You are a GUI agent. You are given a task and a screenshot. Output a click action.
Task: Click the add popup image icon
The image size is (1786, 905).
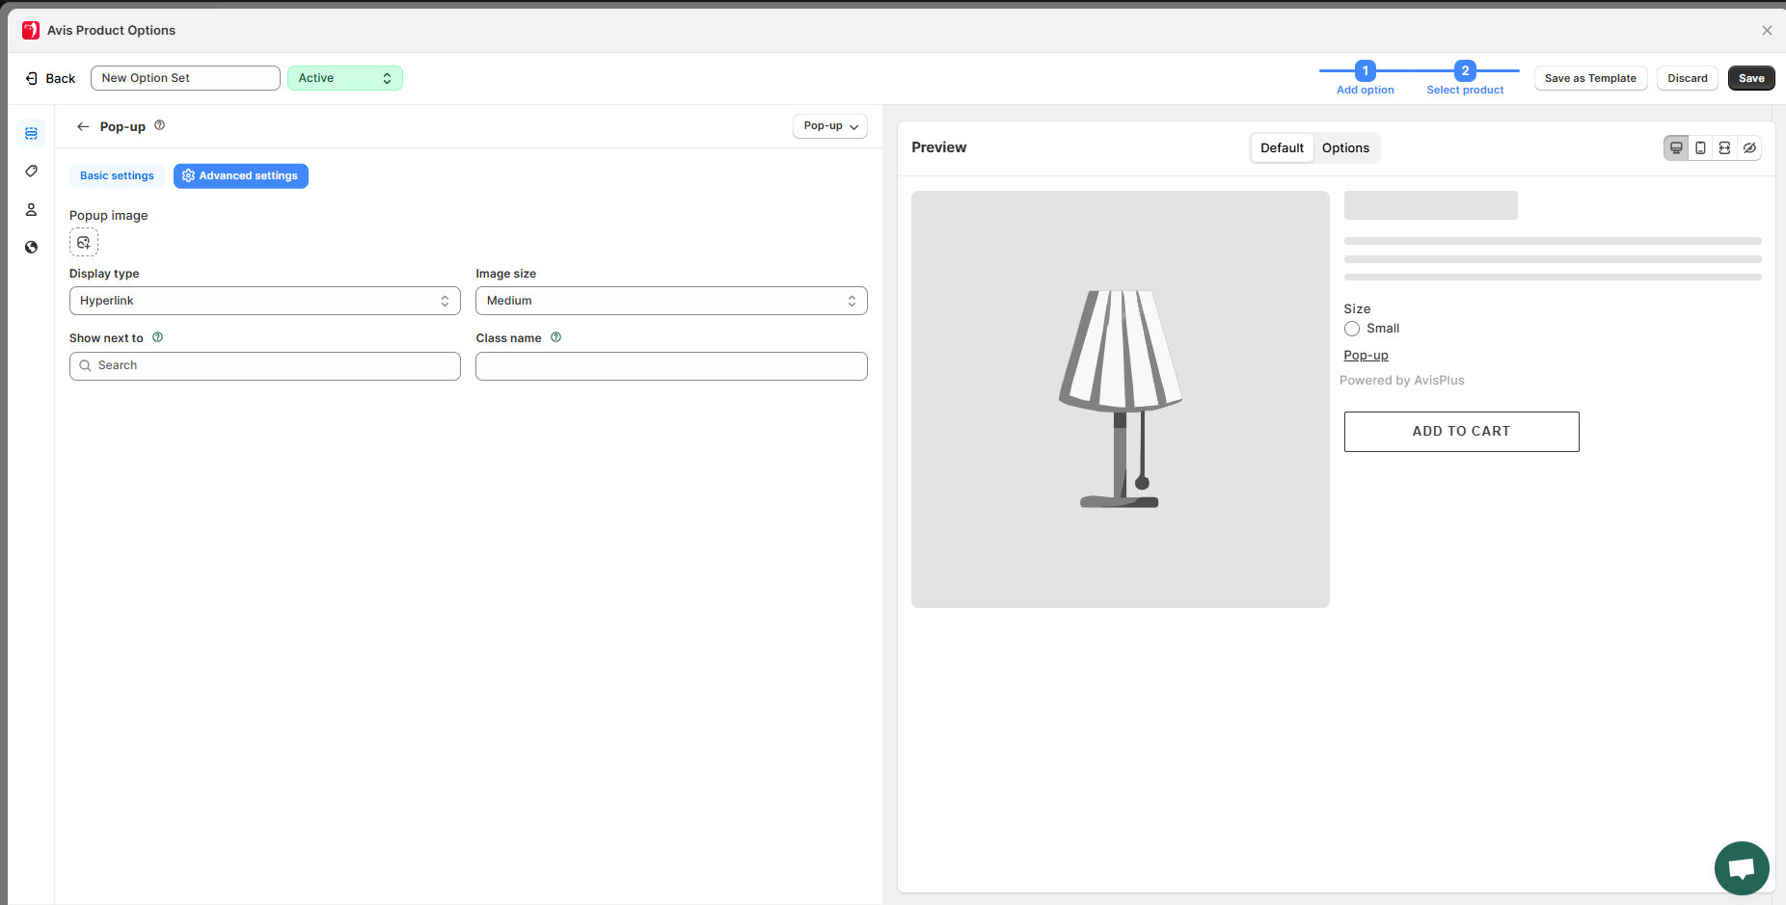point(84,243)
